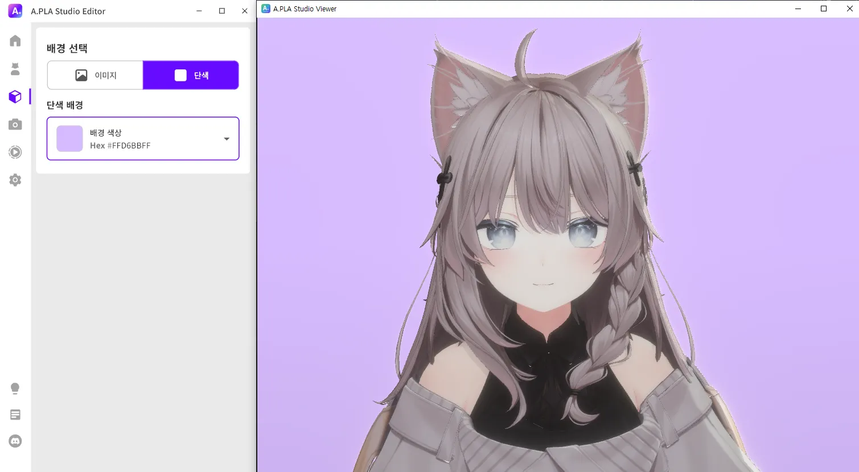Expand the 배경 색상 dropdown arrow

(227, 139)
